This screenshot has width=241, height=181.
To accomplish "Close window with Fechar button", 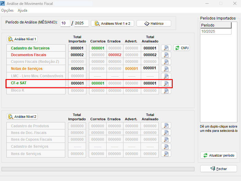I will 218,169.
